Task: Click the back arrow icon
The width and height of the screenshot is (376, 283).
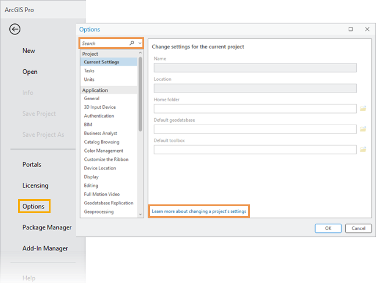Action: click(x=15, y=29)
